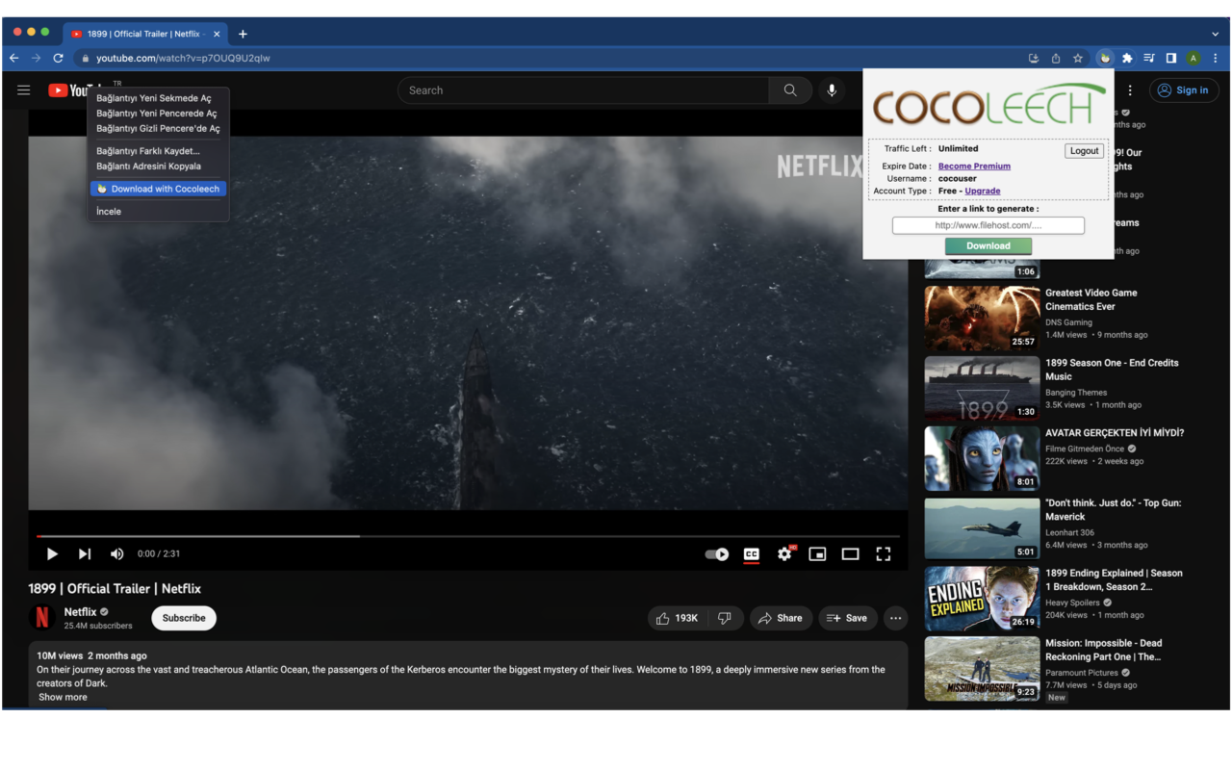Click the Become Premium link
Screen dimensions: 1232x770
coord(974,167)
